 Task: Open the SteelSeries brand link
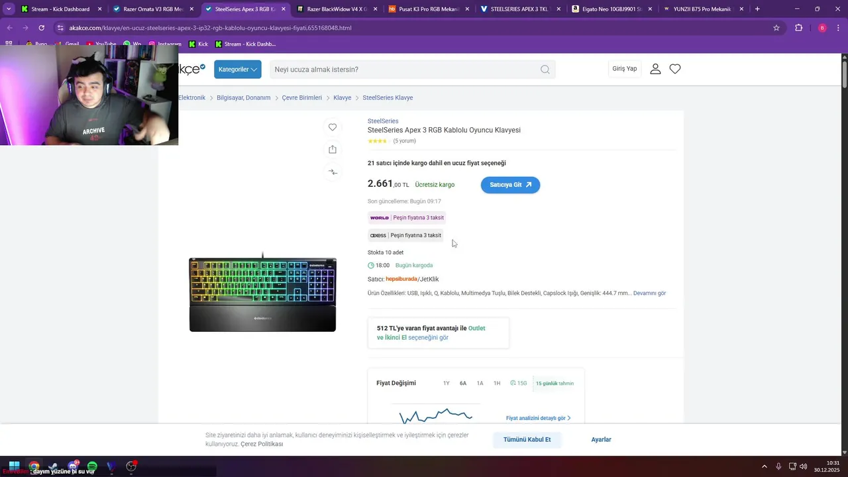(383, 121)
